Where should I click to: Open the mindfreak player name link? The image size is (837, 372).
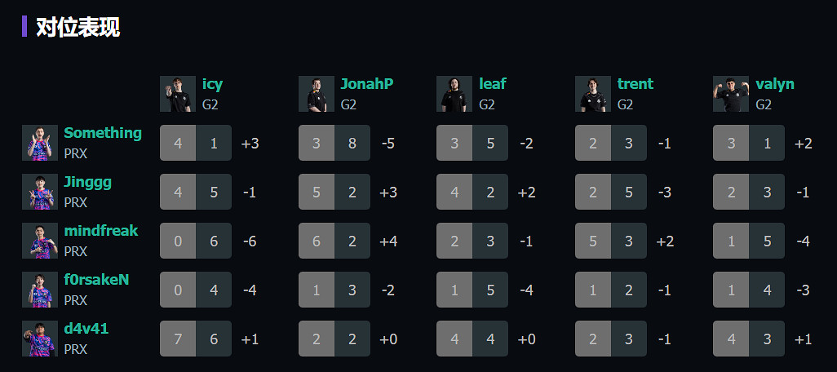click(101, 231)
